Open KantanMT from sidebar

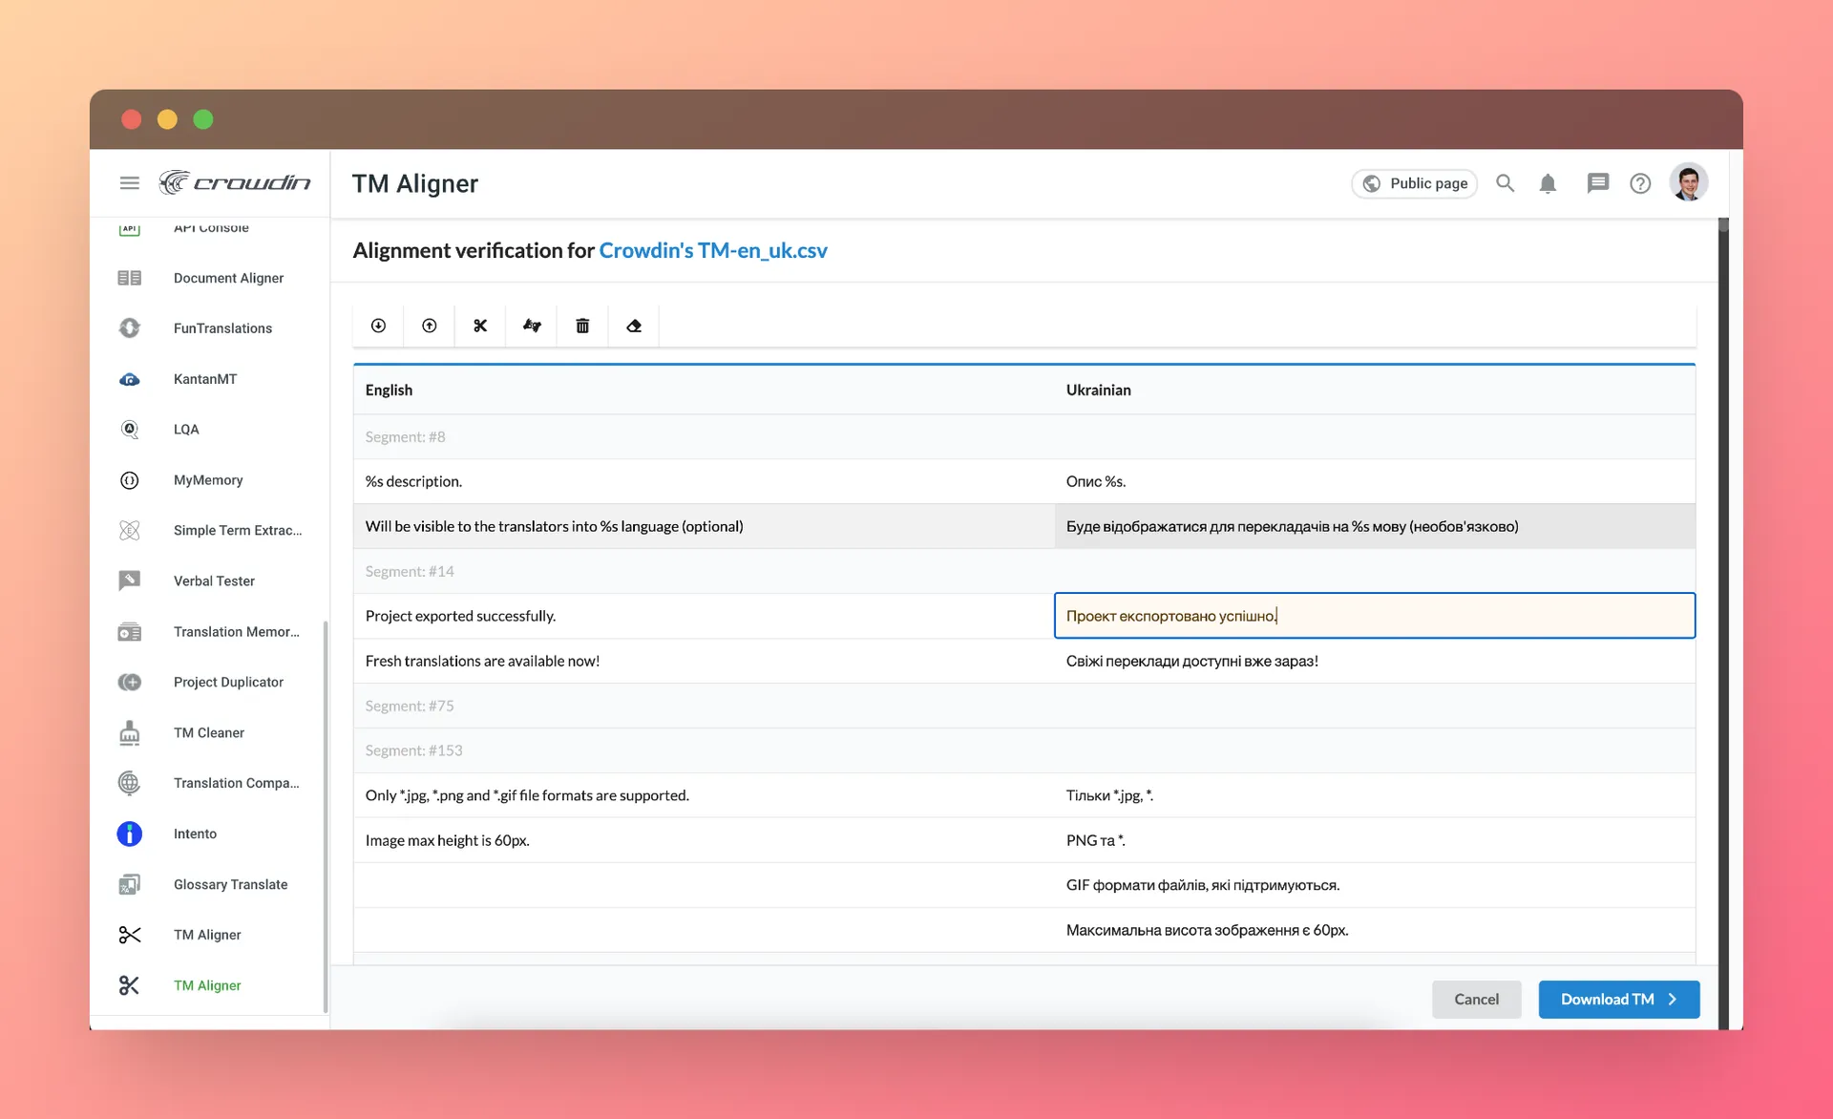pos(205,379)
